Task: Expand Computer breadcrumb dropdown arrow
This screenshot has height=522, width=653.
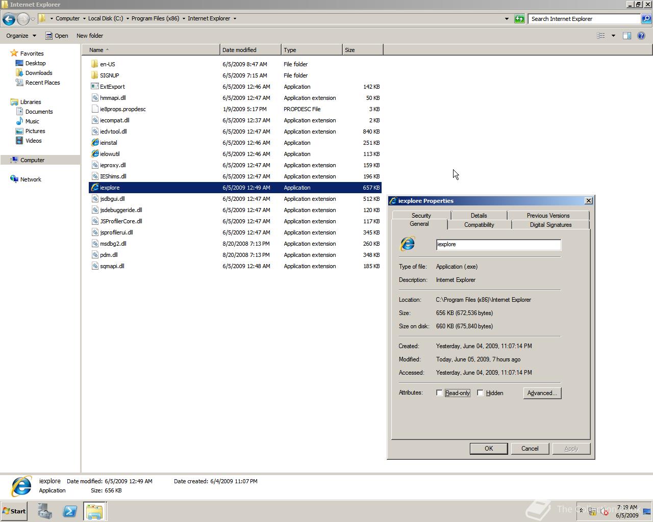Action: [x=84, y=19]
